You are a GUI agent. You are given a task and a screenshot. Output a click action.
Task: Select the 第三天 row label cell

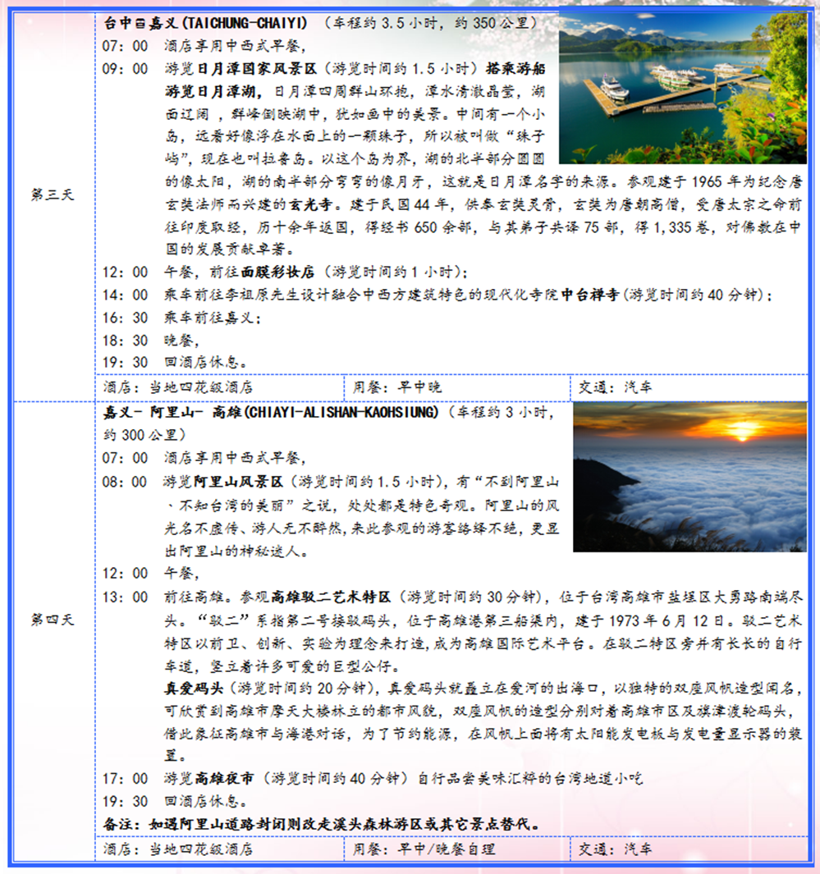point(53,194)
